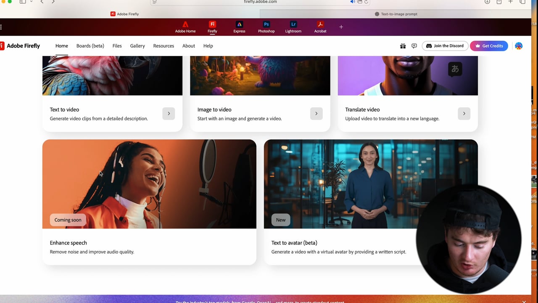Click "Start with an image and generate a video."
The width and height of the screenshot is (538, 303).
(x=240, y=119)
